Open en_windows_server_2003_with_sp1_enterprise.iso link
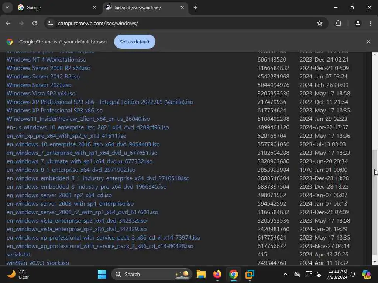This screenshot has width=378, height=283. [x=70, y=203]
